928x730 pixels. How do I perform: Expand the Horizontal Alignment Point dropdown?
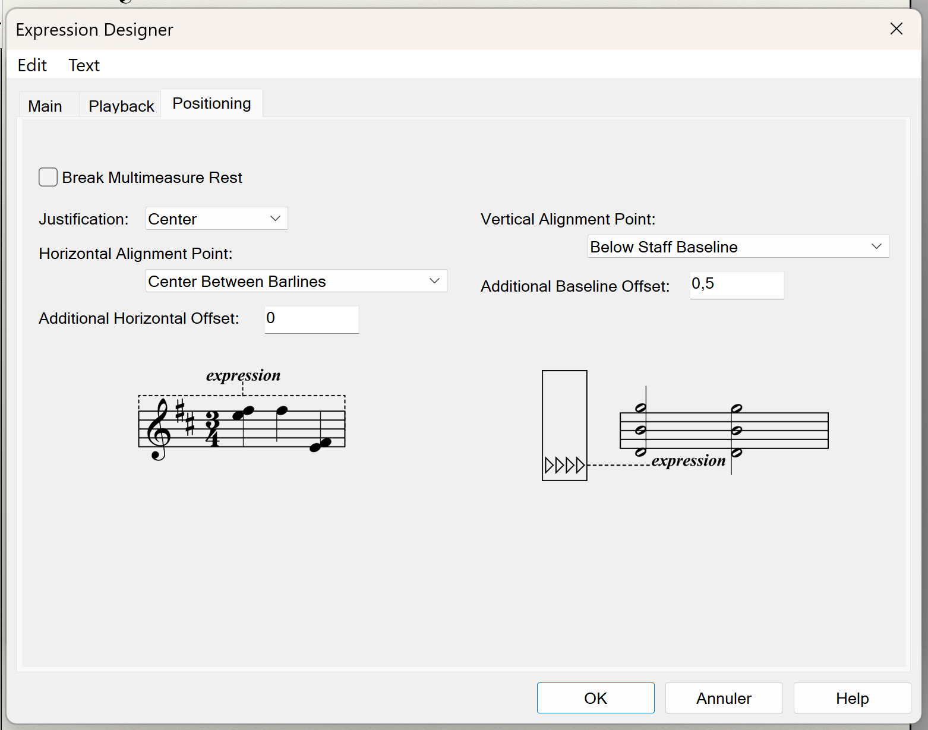click(296, 281)
